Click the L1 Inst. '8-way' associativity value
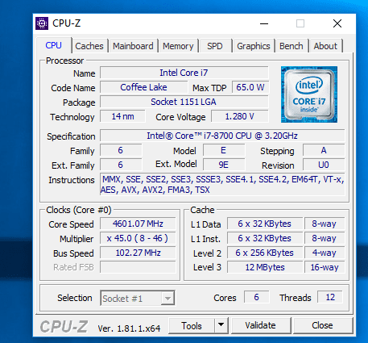 point(325,238)
